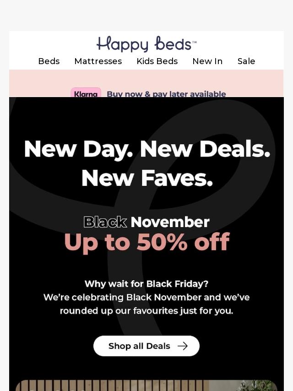Visit the Sale link in the navigation

pyautogui.click(x=246, y=61)
